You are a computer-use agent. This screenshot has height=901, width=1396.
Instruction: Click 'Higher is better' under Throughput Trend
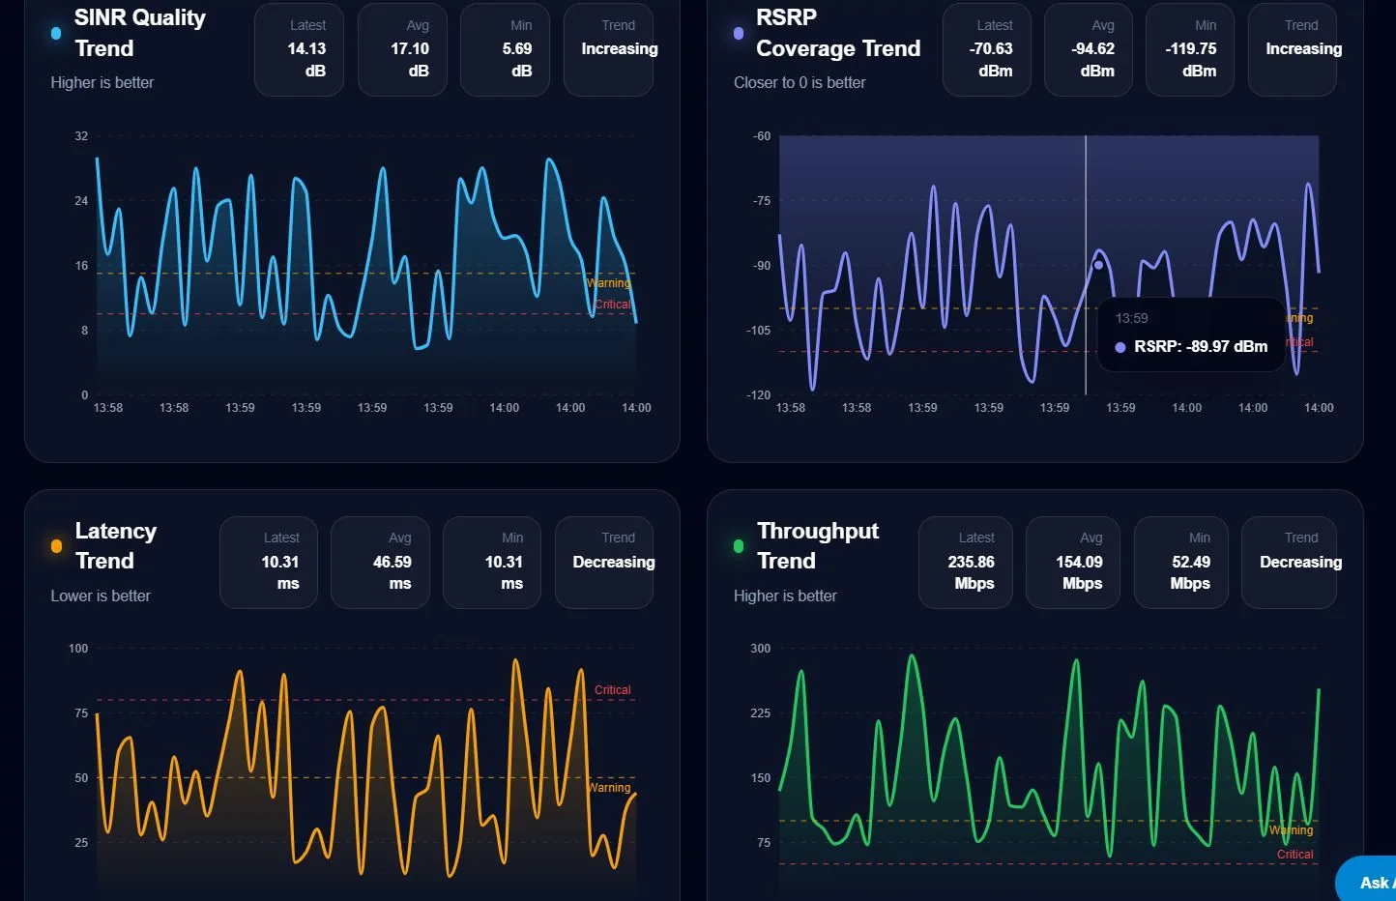[x=785, y=596]
